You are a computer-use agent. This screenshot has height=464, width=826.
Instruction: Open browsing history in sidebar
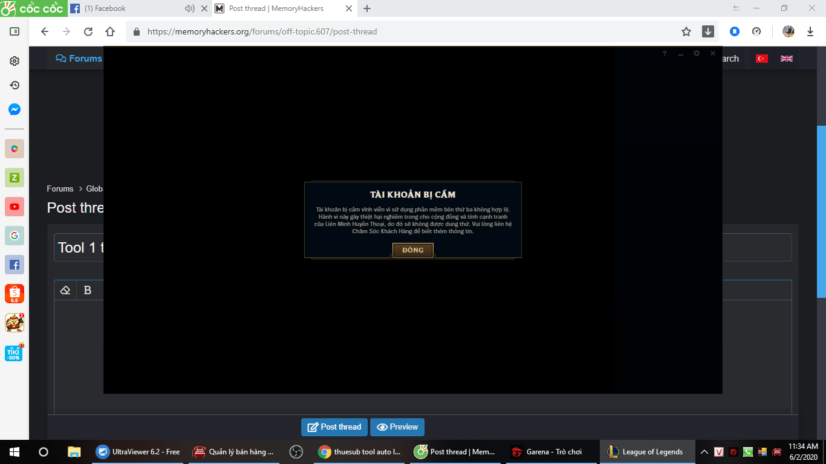pyautogui.click(x=15, y=85)
